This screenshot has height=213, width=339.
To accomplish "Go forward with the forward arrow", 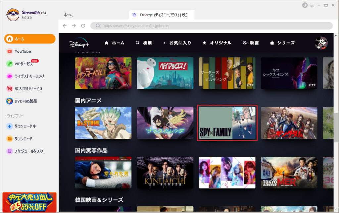I will (x=74, y=26).
